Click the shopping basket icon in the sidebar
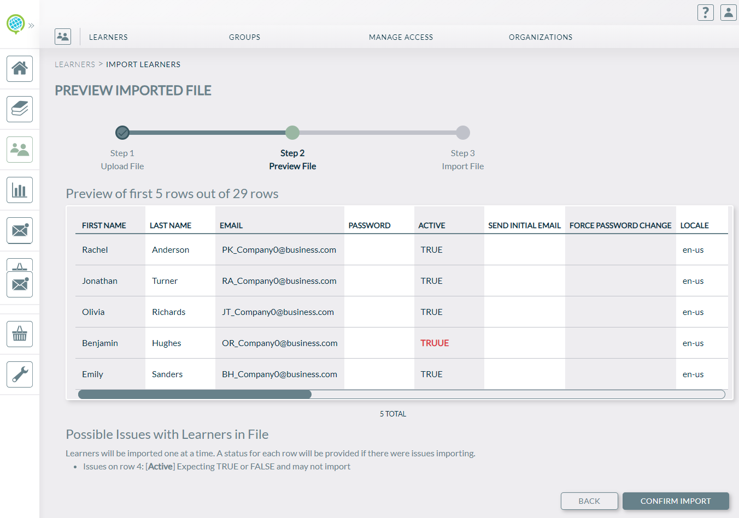 pyautogui.click(x=19, y=334)
